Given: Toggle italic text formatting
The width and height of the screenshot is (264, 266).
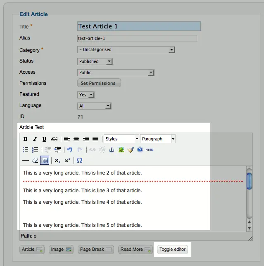Looking at the screenshot, I should (35, 139).
